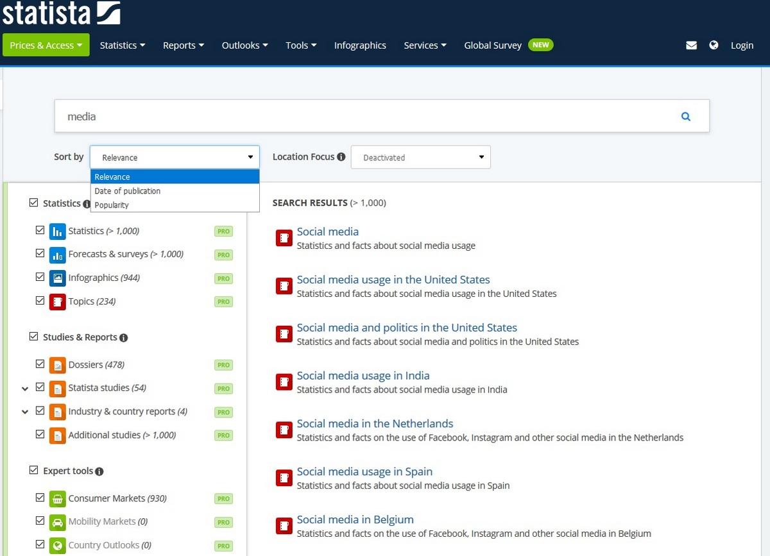Open the Services navigation menu
Viewport: 770px width, 556px height.
coord(425,45)
